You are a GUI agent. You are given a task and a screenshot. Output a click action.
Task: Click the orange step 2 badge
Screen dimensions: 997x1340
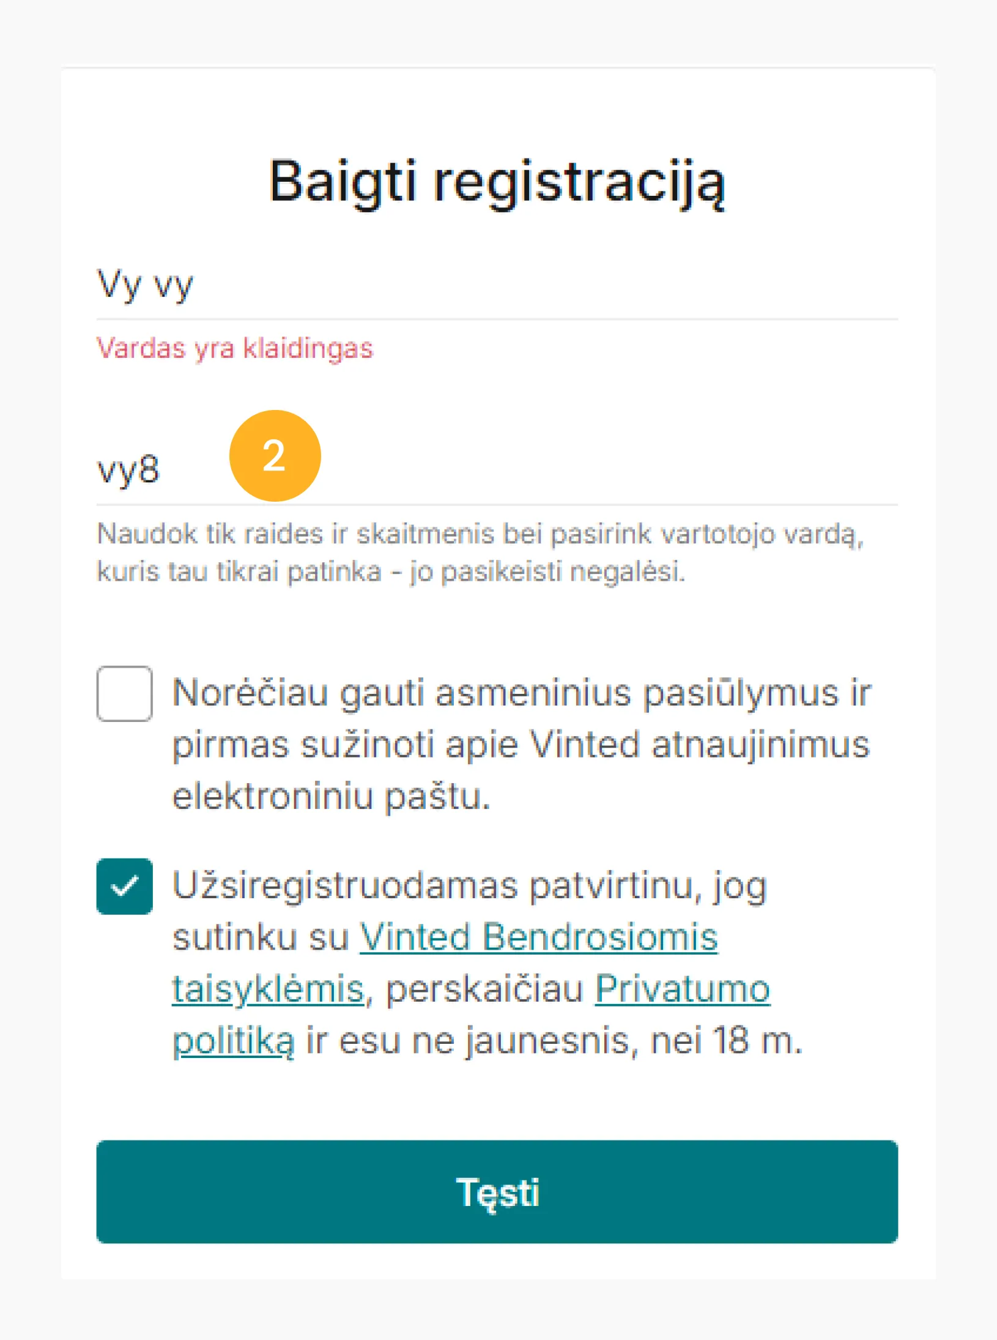point(275,456)
